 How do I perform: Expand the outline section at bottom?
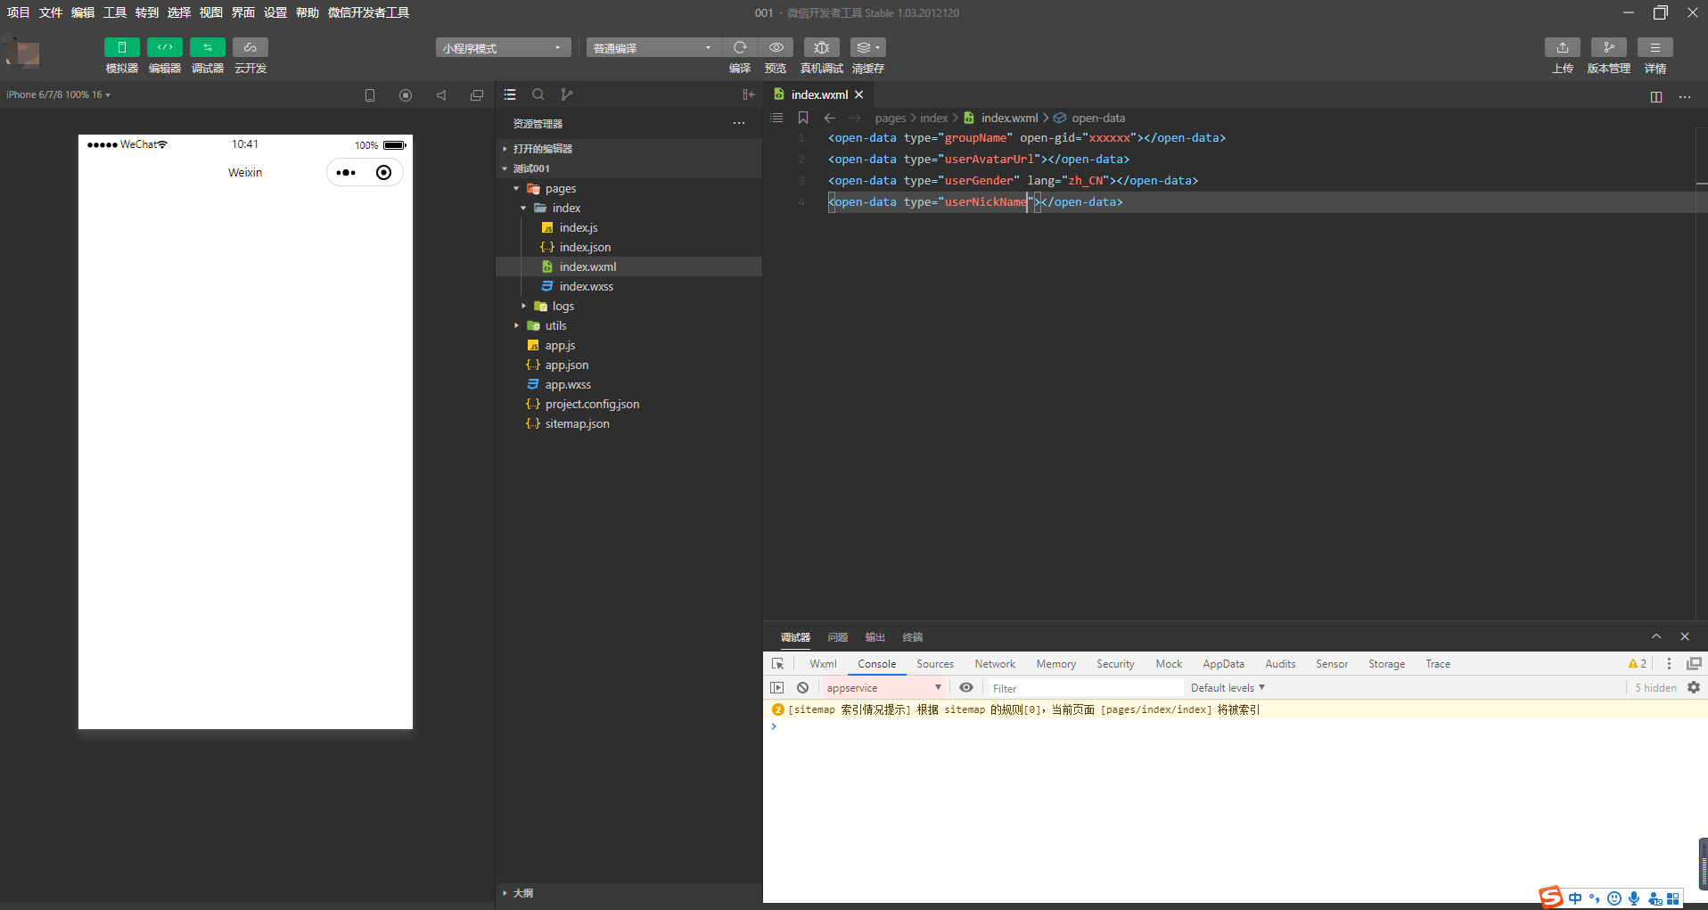[628, 893]
